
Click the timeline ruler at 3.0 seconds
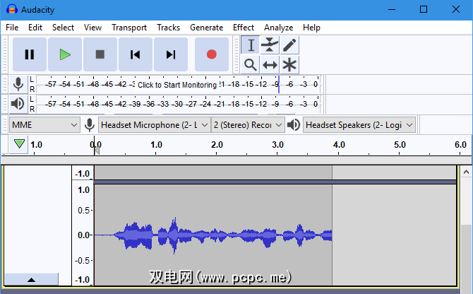pyautogui.click(x=277, y=147)
